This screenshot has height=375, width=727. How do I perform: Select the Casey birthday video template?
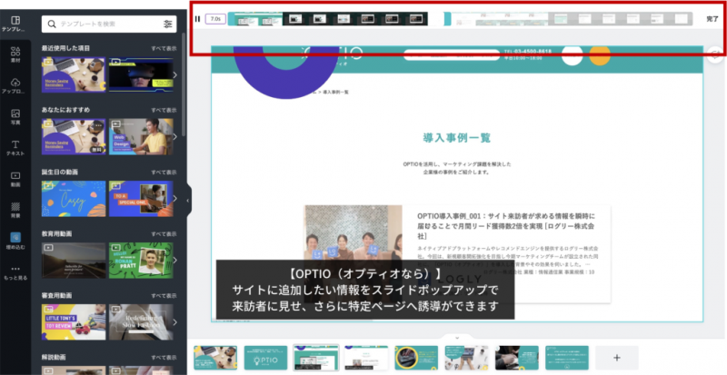tap(74, 198)
